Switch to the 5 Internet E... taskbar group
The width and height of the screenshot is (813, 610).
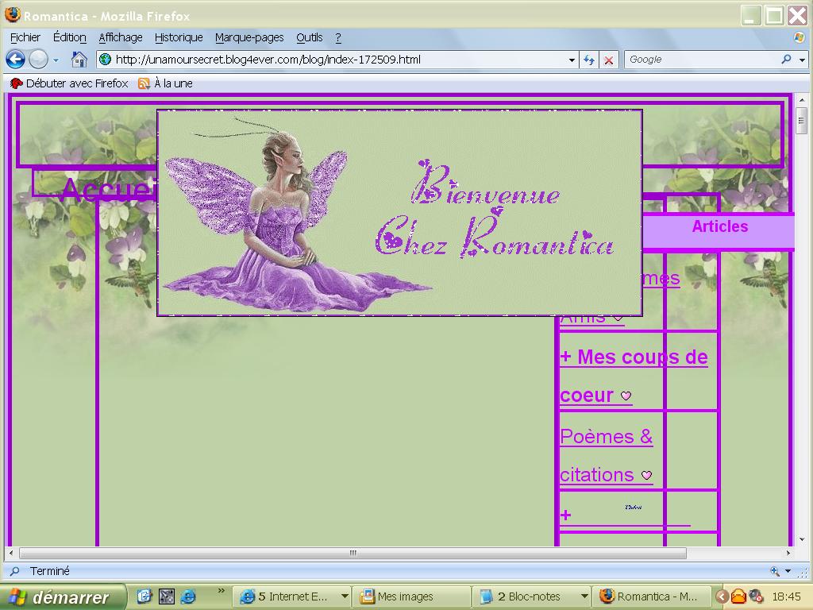tap(292, 596)
